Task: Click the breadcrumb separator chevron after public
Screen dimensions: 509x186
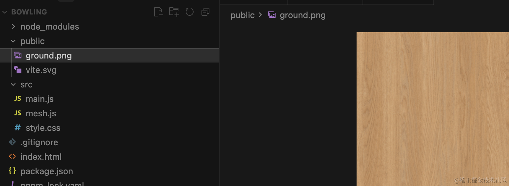Action: click(260, 15)
